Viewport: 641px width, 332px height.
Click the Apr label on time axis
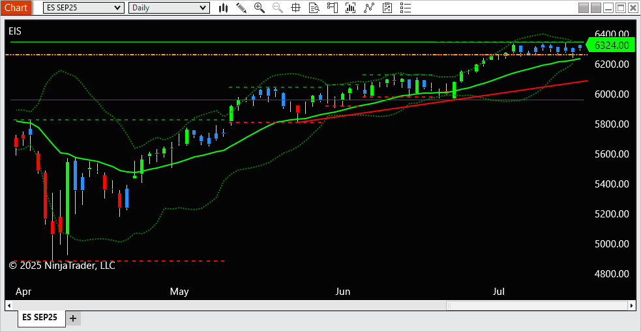[23, 292]
